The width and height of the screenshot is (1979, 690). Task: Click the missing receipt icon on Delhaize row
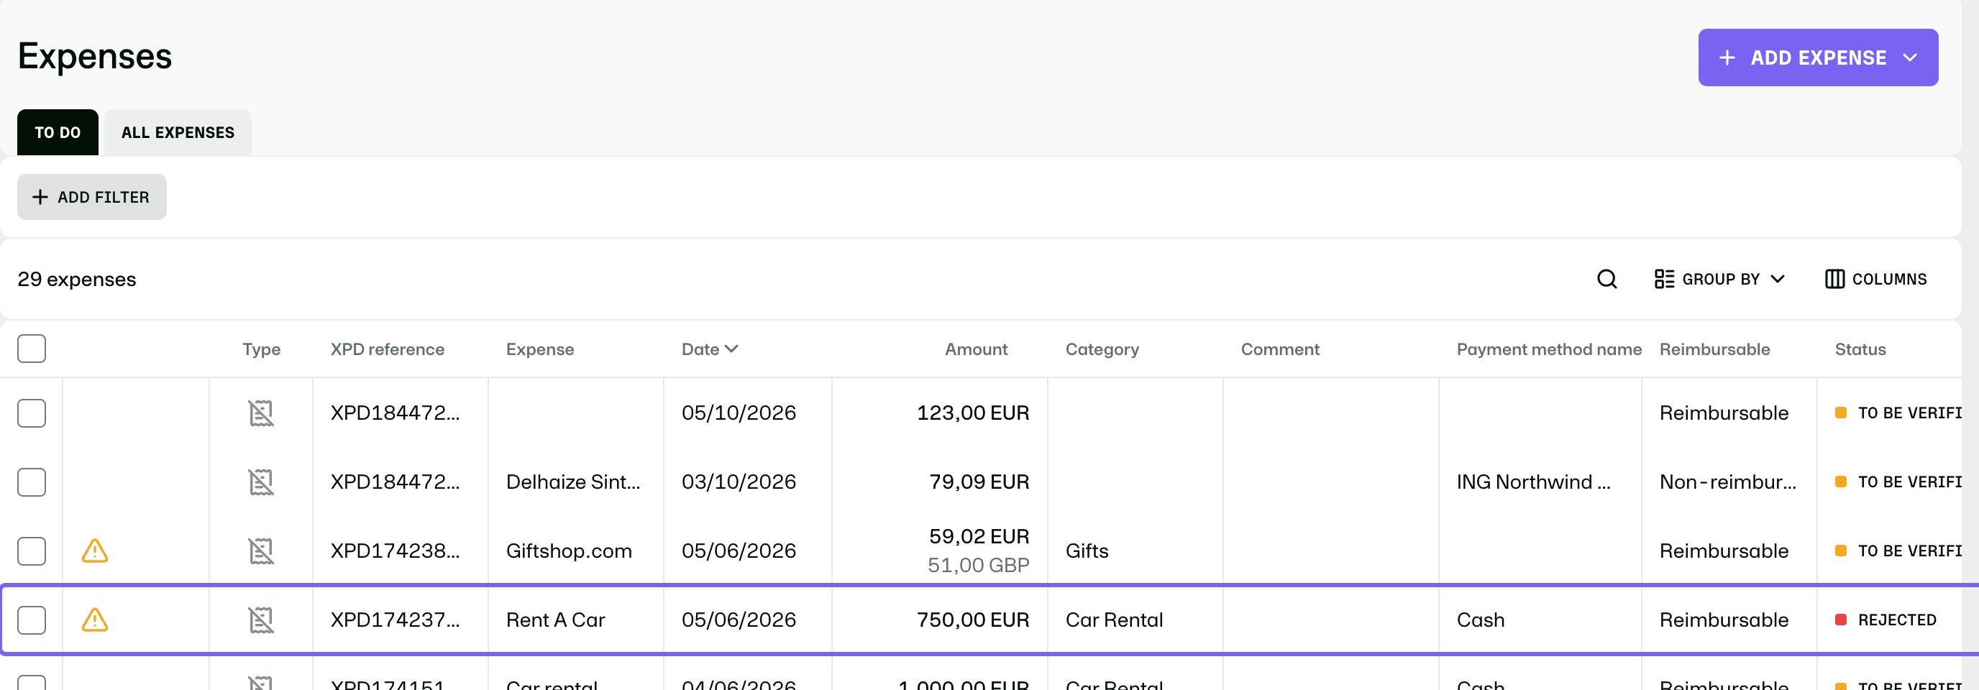click(261, 482)
